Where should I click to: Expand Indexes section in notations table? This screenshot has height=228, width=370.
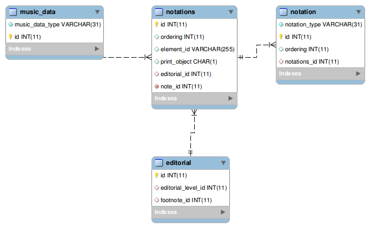(x=230, y=99)
